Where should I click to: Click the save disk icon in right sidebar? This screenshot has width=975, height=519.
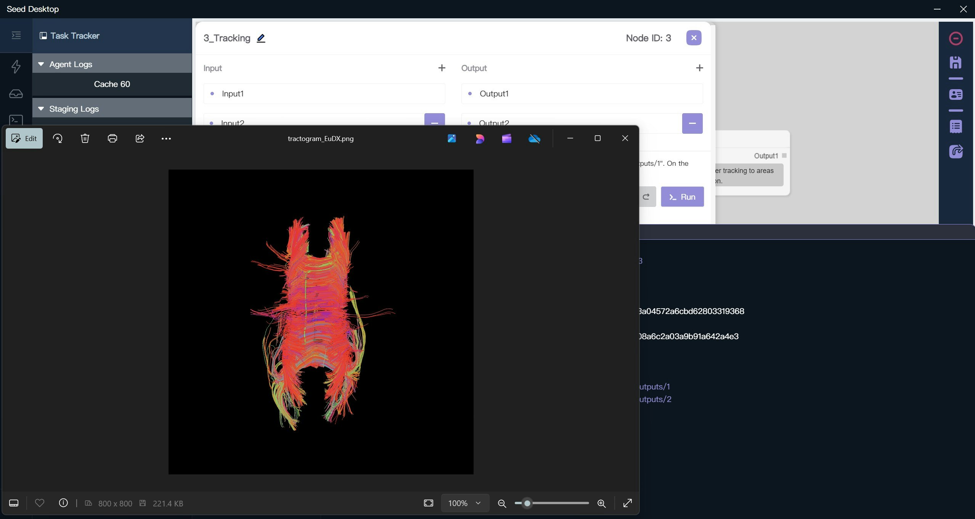[956, 63]
